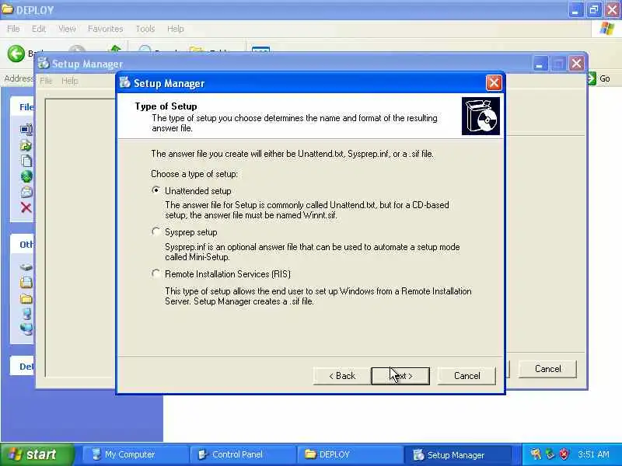Open Tools menu in DEPLOY window
Screen dimensions: 622x466
point(145,29)
